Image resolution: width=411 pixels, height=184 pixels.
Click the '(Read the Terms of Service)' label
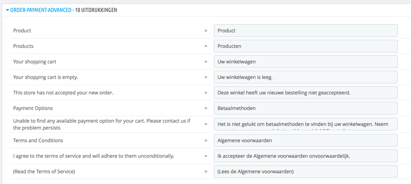[x=44, y=172]
